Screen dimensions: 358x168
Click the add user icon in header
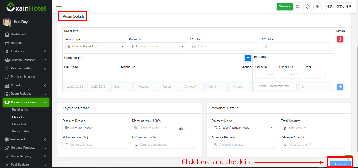point(317,7)
